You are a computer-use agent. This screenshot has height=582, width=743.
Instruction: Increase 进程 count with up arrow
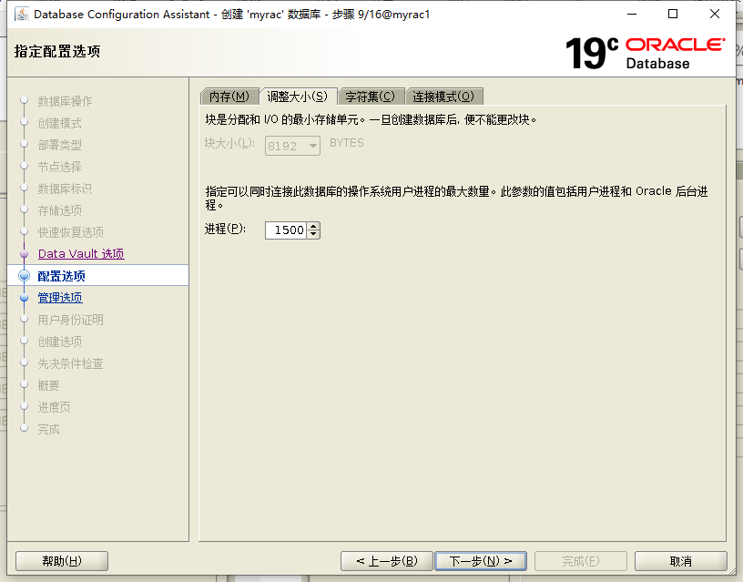coord(313,226)
